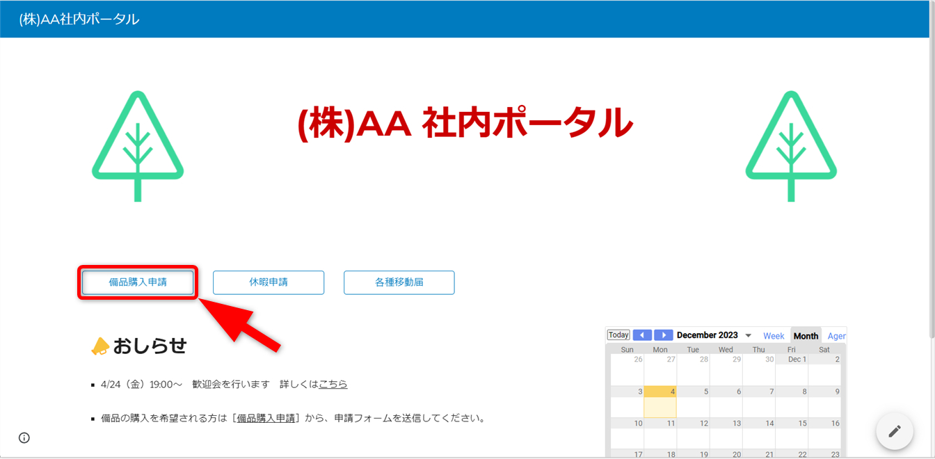This screenshot has height=459, width=935.
Task: Follow the こちら link for welcome party
Action: coord(333,384)
